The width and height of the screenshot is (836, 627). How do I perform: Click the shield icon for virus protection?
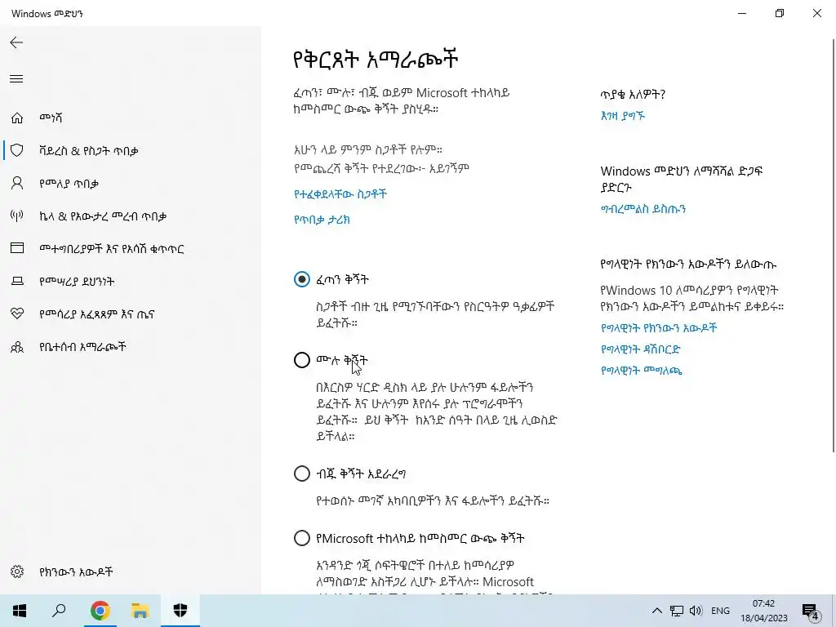tap(17, 150)
